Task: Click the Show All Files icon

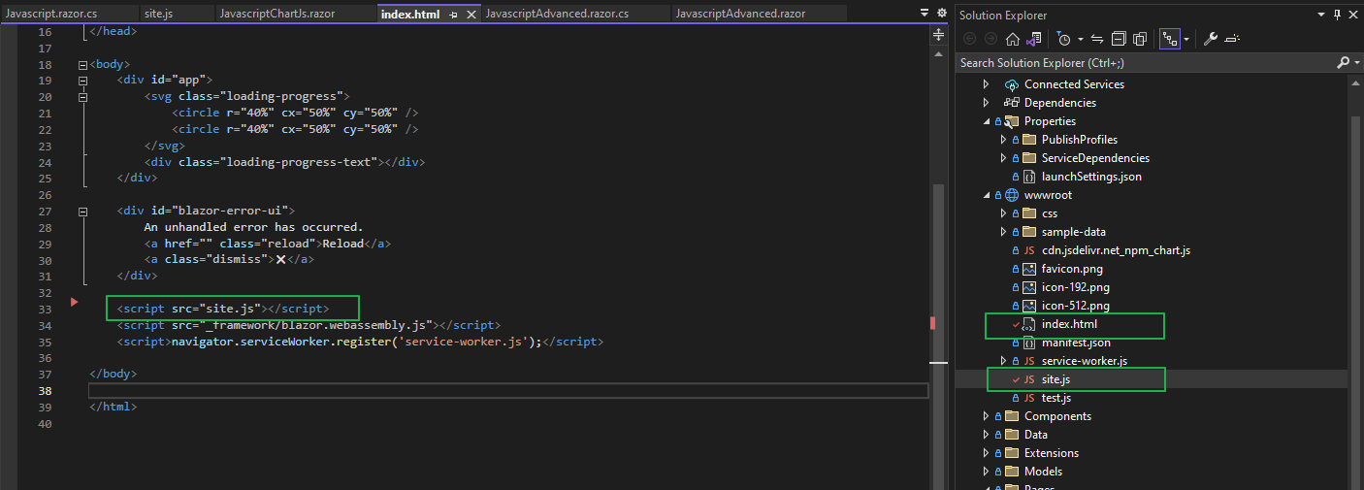Action: point(1140,39)
